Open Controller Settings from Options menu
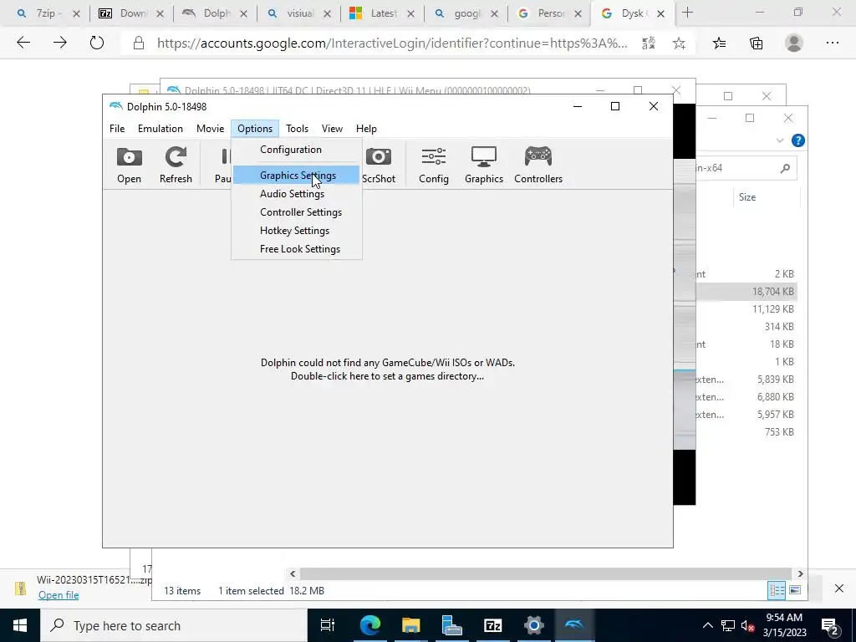This screenshot has width=856, height=642. [x=296, y=212]
